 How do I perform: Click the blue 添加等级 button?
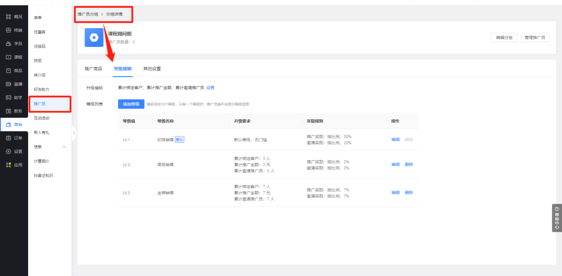click(x=131, y=104)
